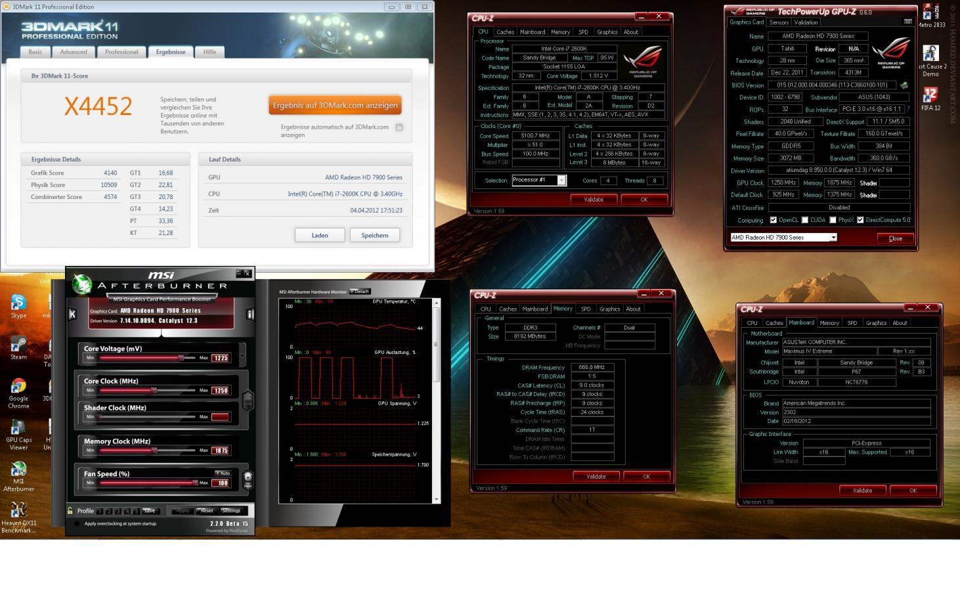Open Metro 2033 desktop shortcut
The image size is (960, 612).
931,16
